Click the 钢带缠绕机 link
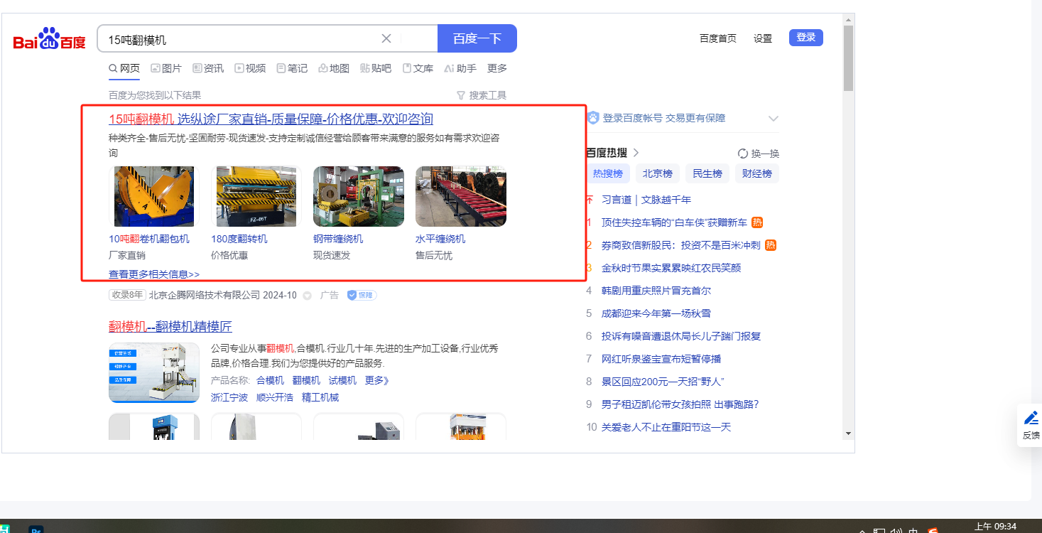The image size is (1042, 533). 338,239
